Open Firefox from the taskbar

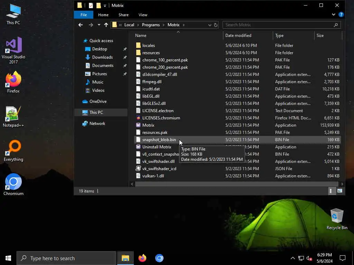point(142,258)
